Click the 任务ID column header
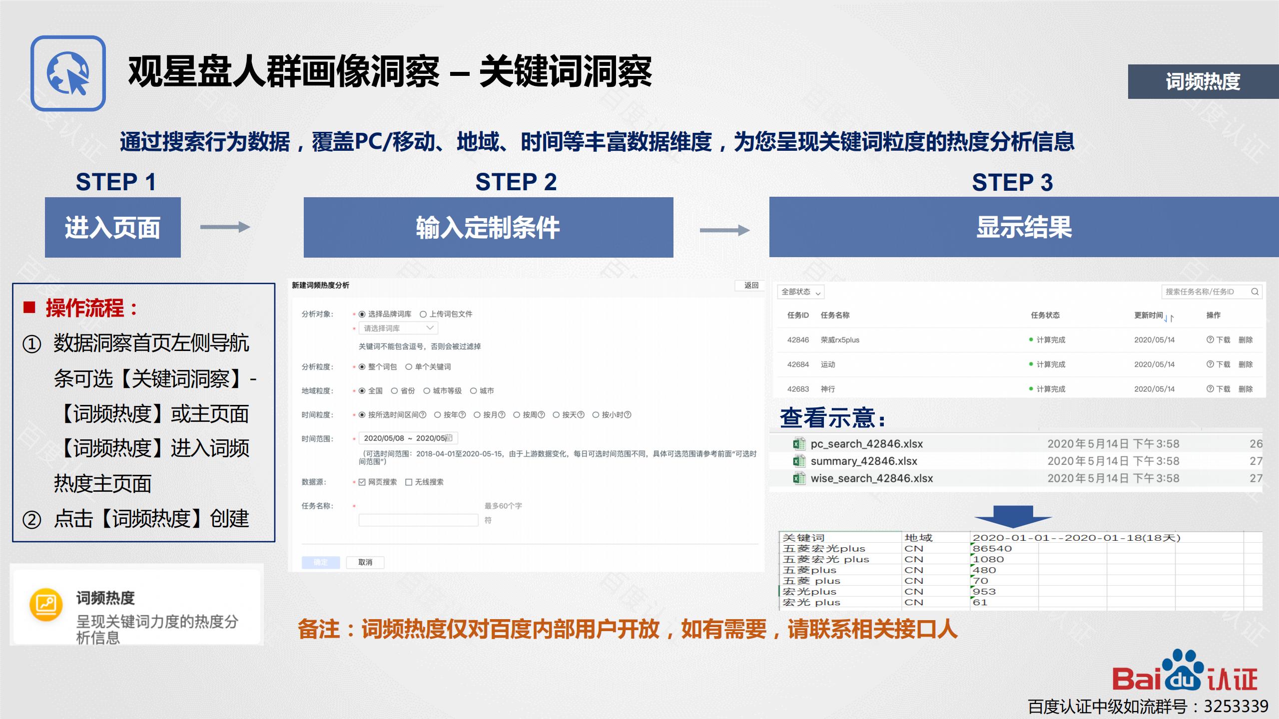Screen dimensions: 1279x719 point(798,315)
